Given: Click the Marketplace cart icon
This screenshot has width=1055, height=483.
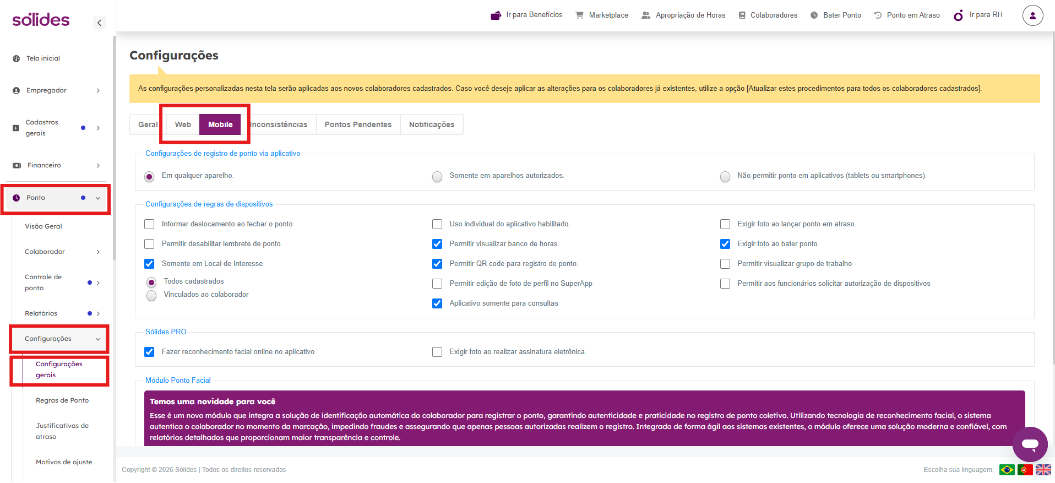Looking at the screenshot, I should click(579, 15).
